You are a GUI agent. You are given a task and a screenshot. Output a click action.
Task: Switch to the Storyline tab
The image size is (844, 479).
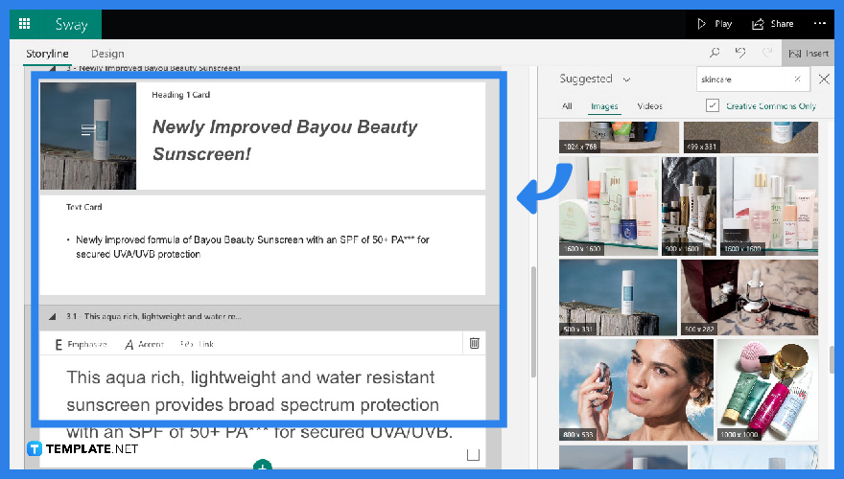[x=47, y=54]
